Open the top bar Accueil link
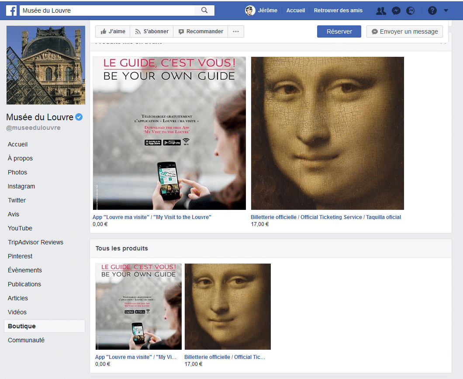The image size is (463, 379). [296, 10]
